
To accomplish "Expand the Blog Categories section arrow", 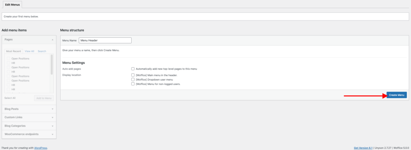I will (53, 126).
